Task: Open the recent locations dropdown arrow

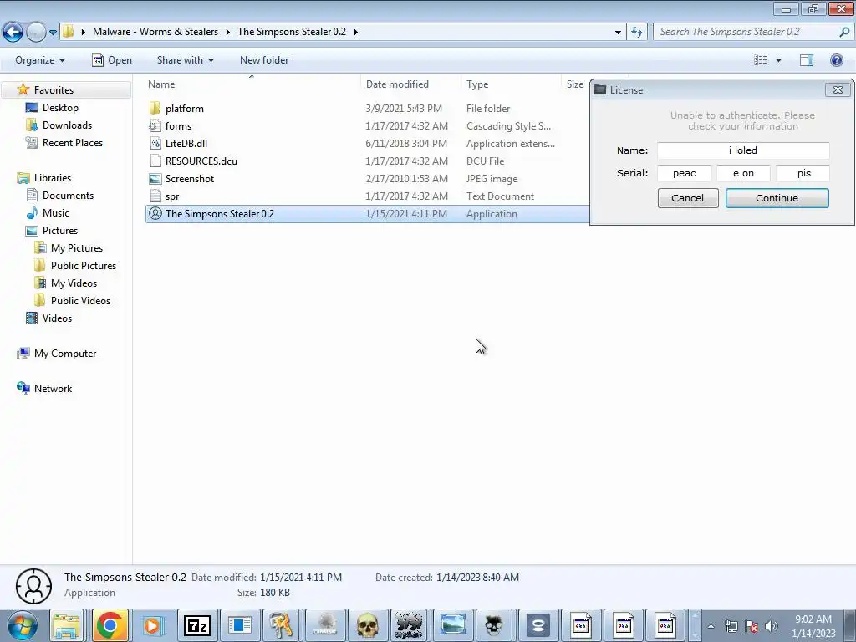Action: (x=53, y=33)
